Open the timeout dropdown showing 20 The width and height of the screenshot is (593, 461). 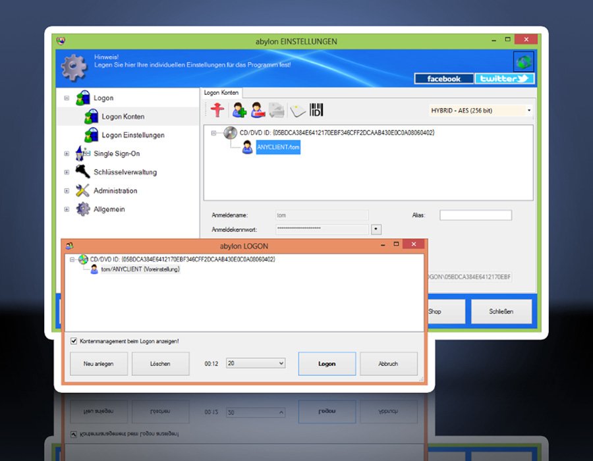pos(281,363)
